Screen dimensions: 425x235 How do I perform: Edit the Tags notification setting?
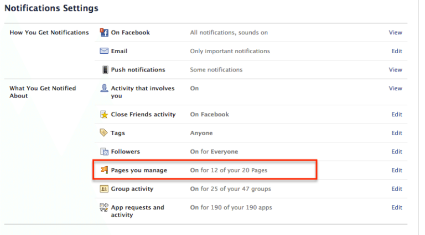pyautogui.click(x=397, y=133)
